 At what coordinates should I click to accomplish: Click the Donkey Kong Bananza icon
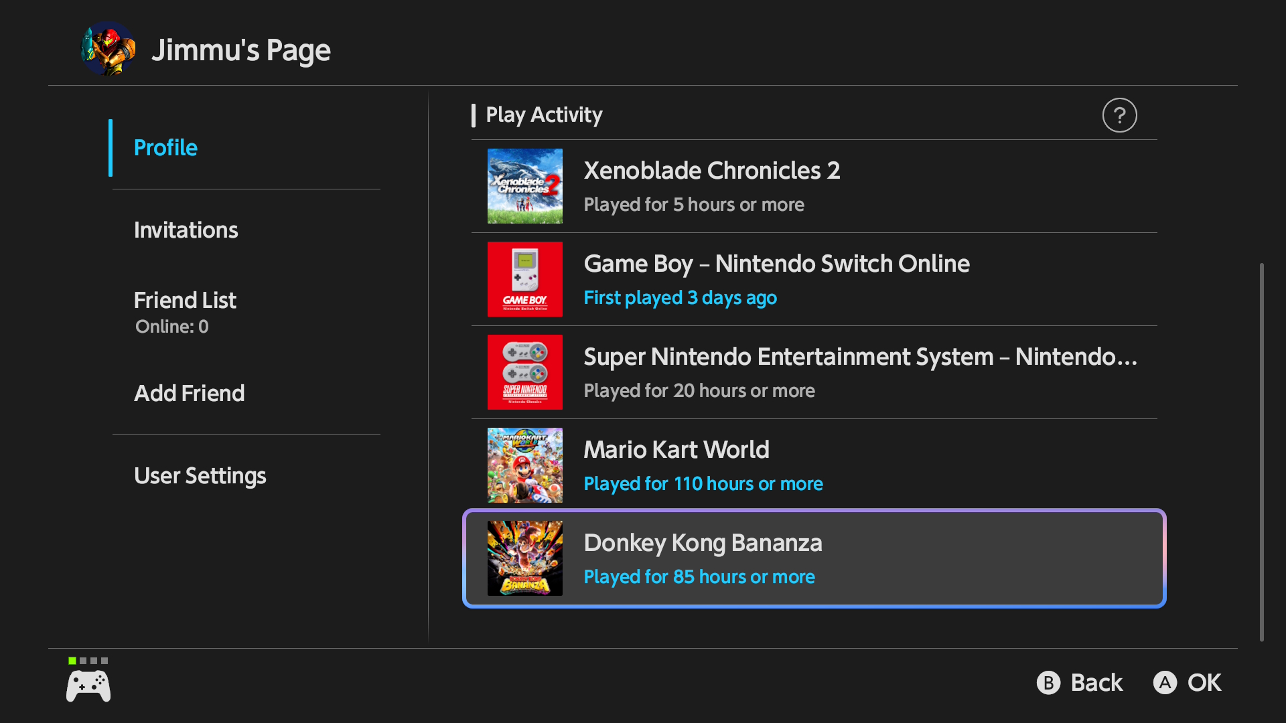pos(524,558)
